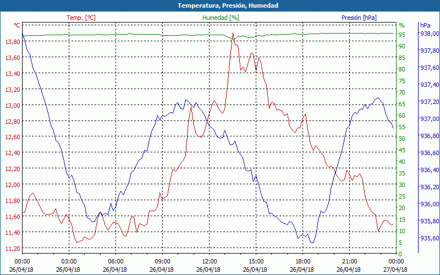Image resolution: width=440 pixels, height=275 pixels.
Task: Click humidity axis value 20
Action: tap(402, 208)
